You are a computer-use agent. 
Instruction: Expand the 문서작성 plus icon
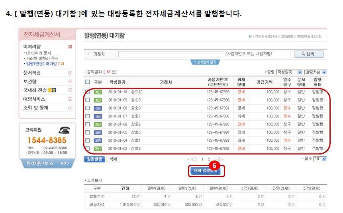pyautogui.click(x=71, y=73)
